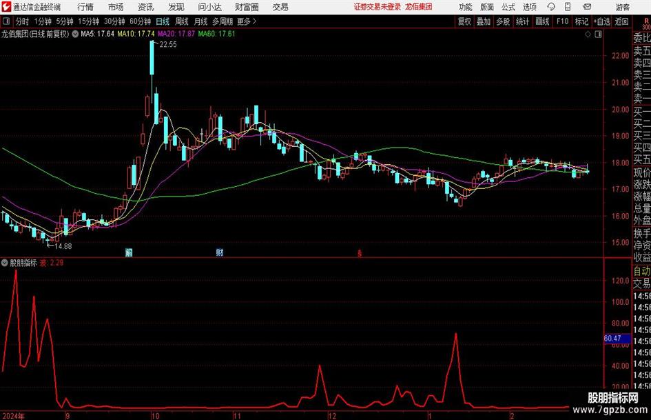
Task: Open the dropdown next to 股朋指标
Action: pos(5,263)
